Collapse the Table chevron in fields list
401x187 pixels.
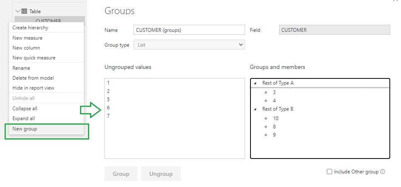click(x=18, y=11)
